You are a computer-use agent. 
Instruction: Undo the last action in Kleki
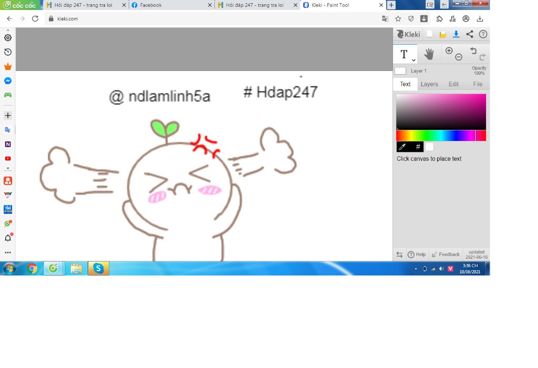473,51
